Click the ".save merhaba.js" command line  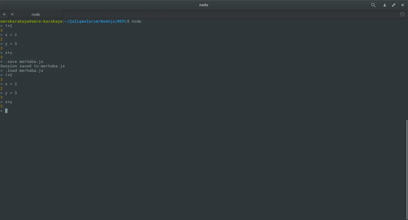pyautogui.click(x=24, y=62)
